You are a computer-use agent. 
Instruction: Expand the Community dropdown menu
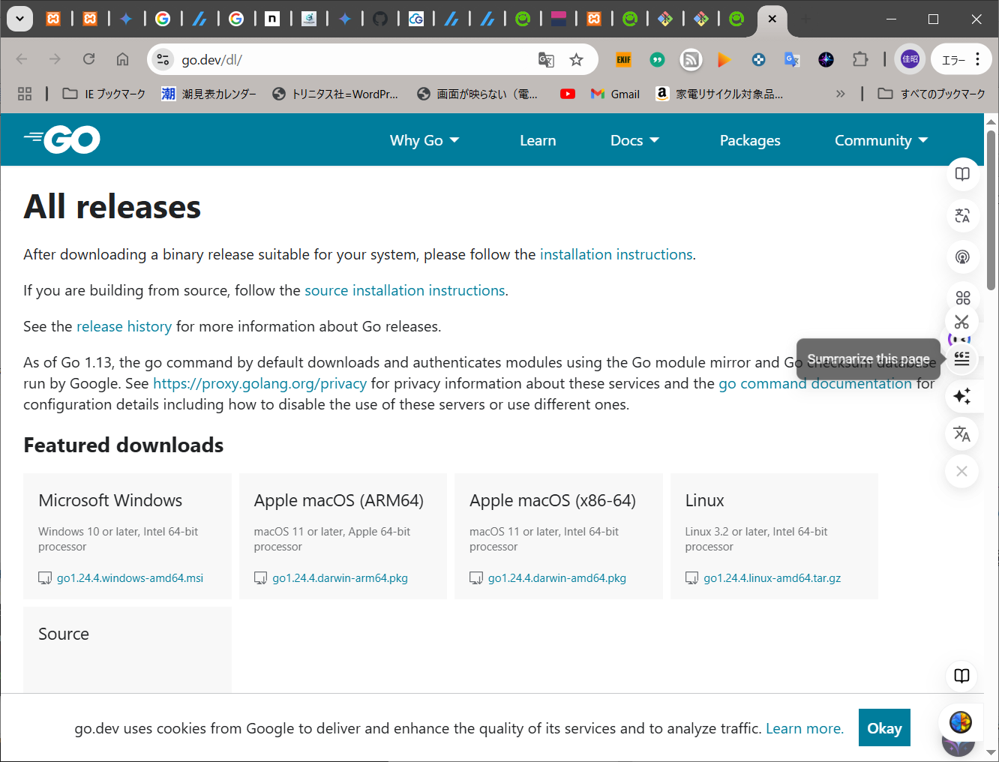point(880,140)
